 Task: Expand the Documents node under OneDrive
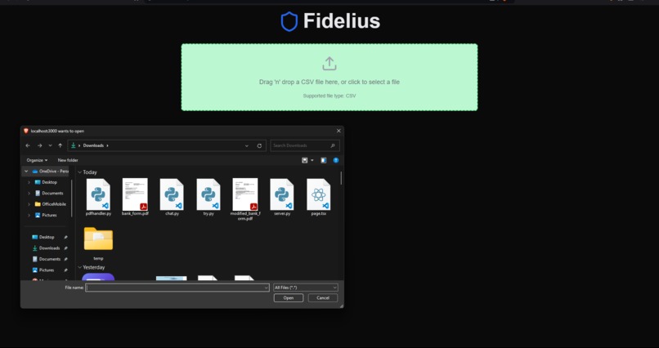29,193
